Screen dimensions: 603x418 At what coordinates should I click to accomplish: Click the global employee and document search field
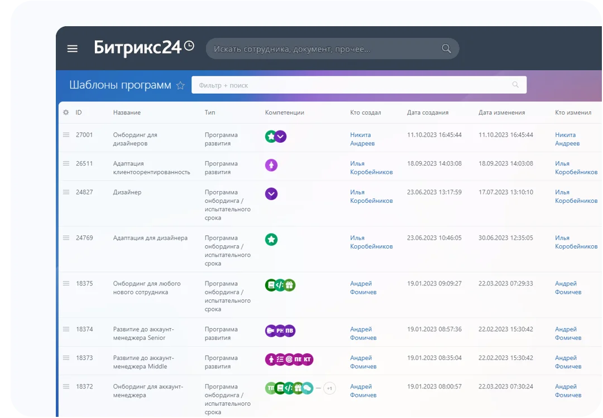tap(324, 49)
